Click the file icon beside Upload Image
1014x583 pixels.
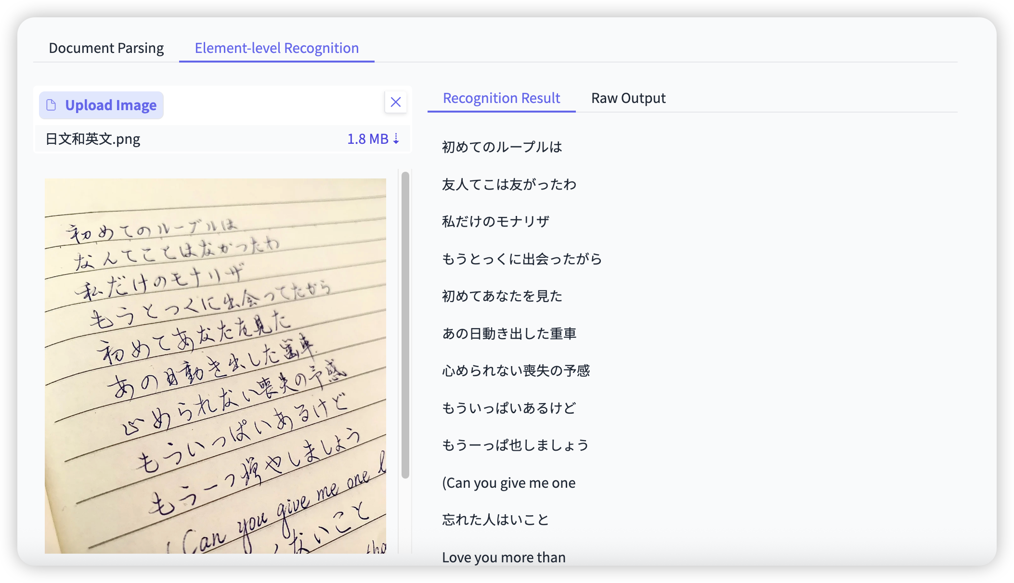pos(51,105)
